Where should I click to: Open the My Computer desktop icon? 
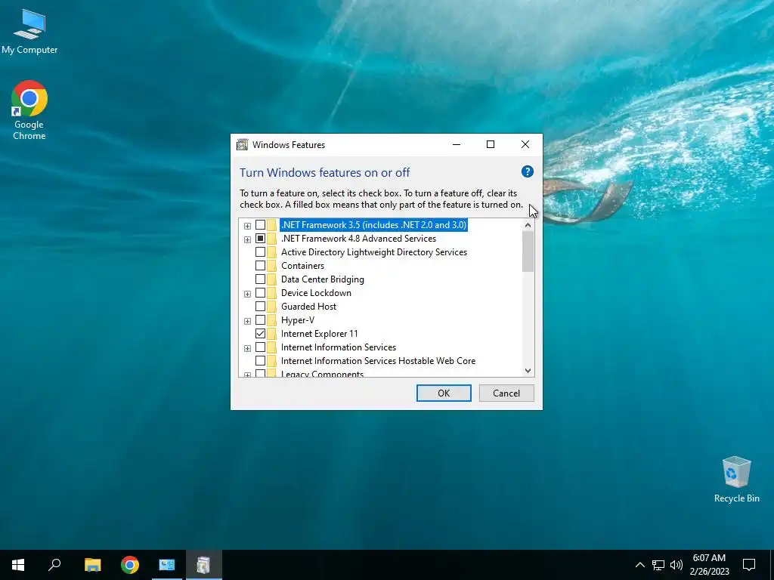[x=29, y=32]
